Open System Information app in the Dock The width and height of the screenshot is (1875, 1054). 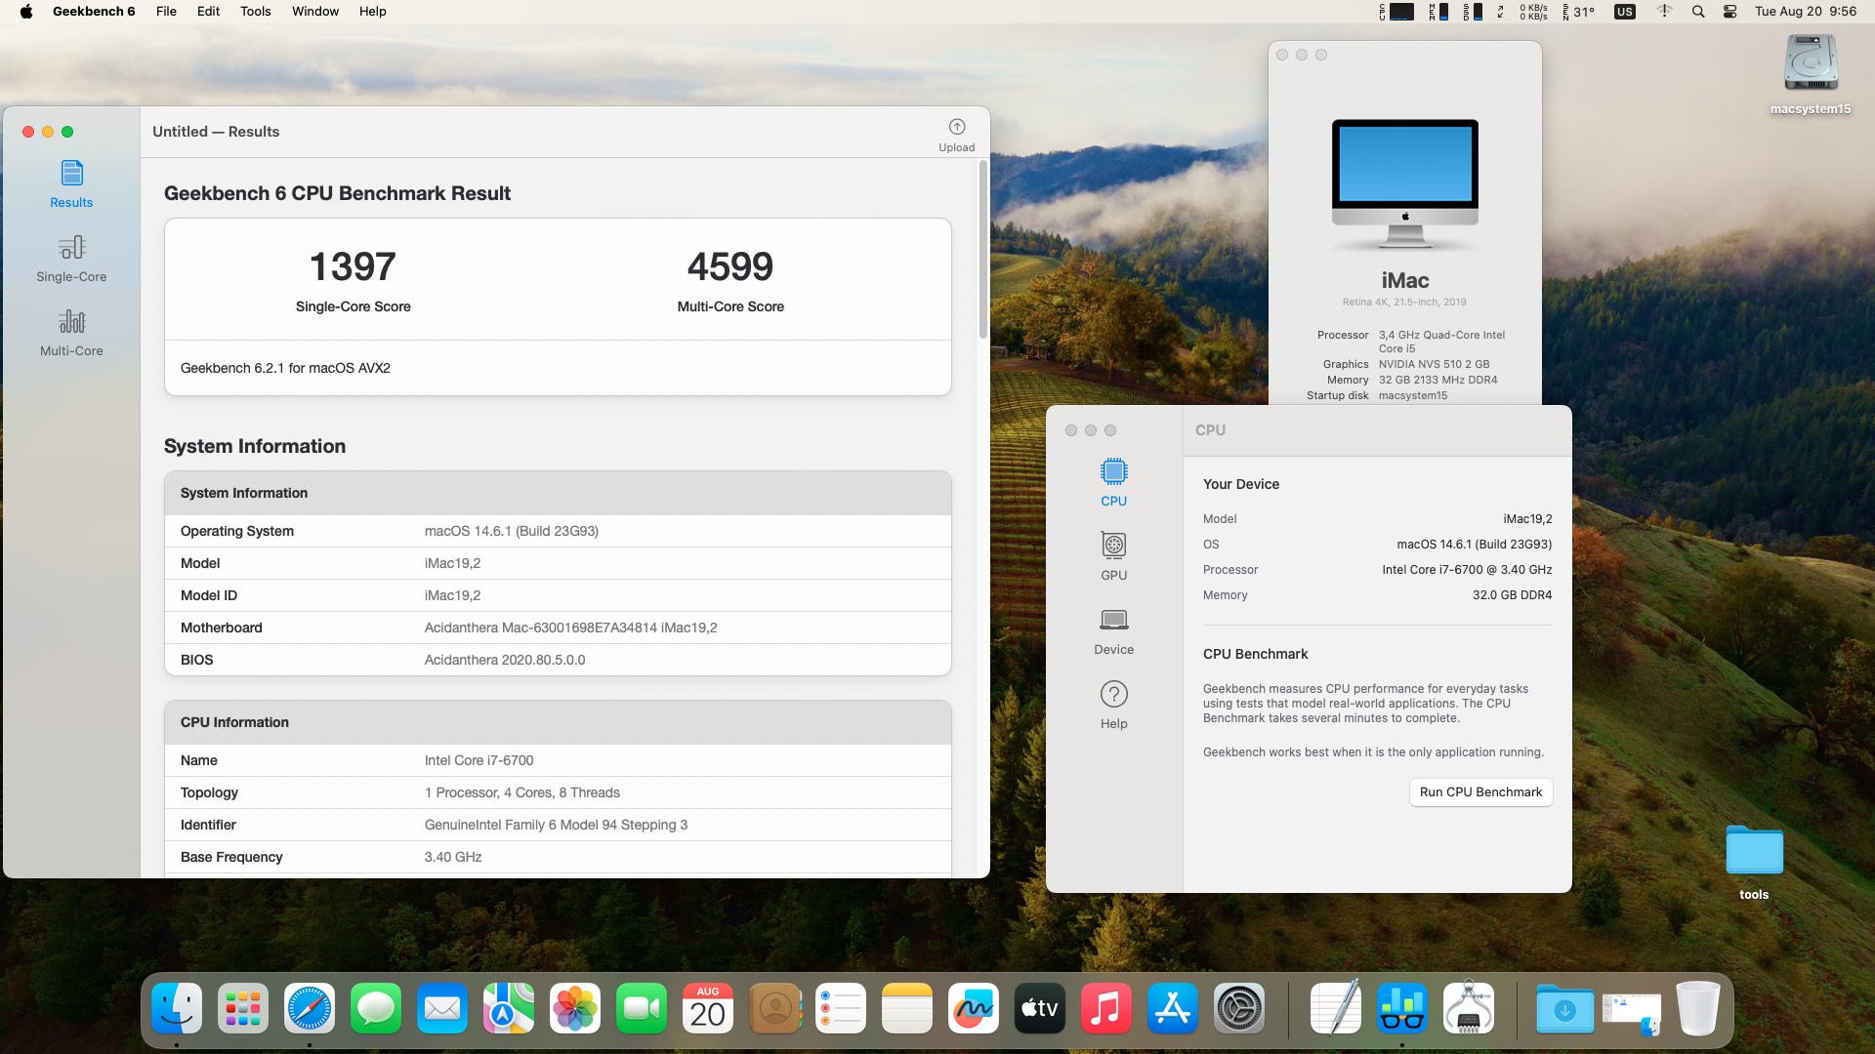[1468, 1008]
